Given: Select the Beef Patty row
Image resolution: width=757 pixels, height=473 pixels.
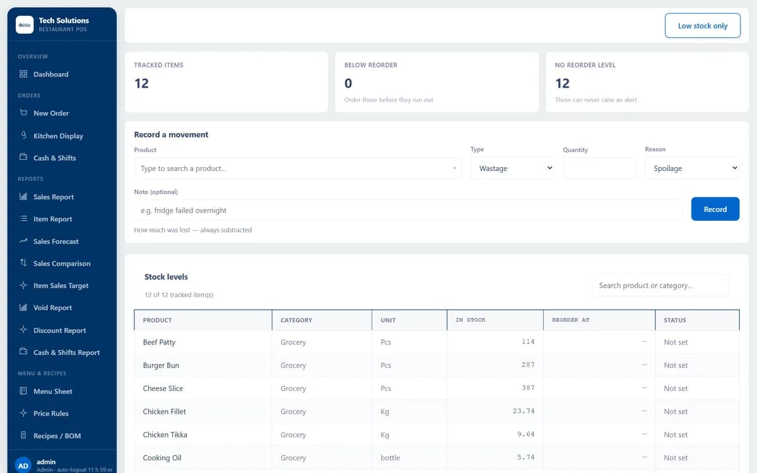Looking at the screenshot, I should [437, 342].
